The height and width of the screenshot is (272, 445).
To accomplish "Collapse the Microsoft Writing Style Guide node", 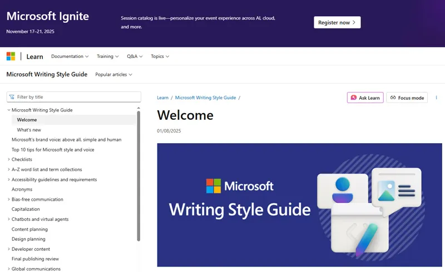I will [x=8, y=110].
